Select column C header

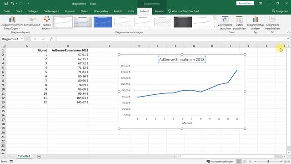pyautogui.click(x=110, y=46)
